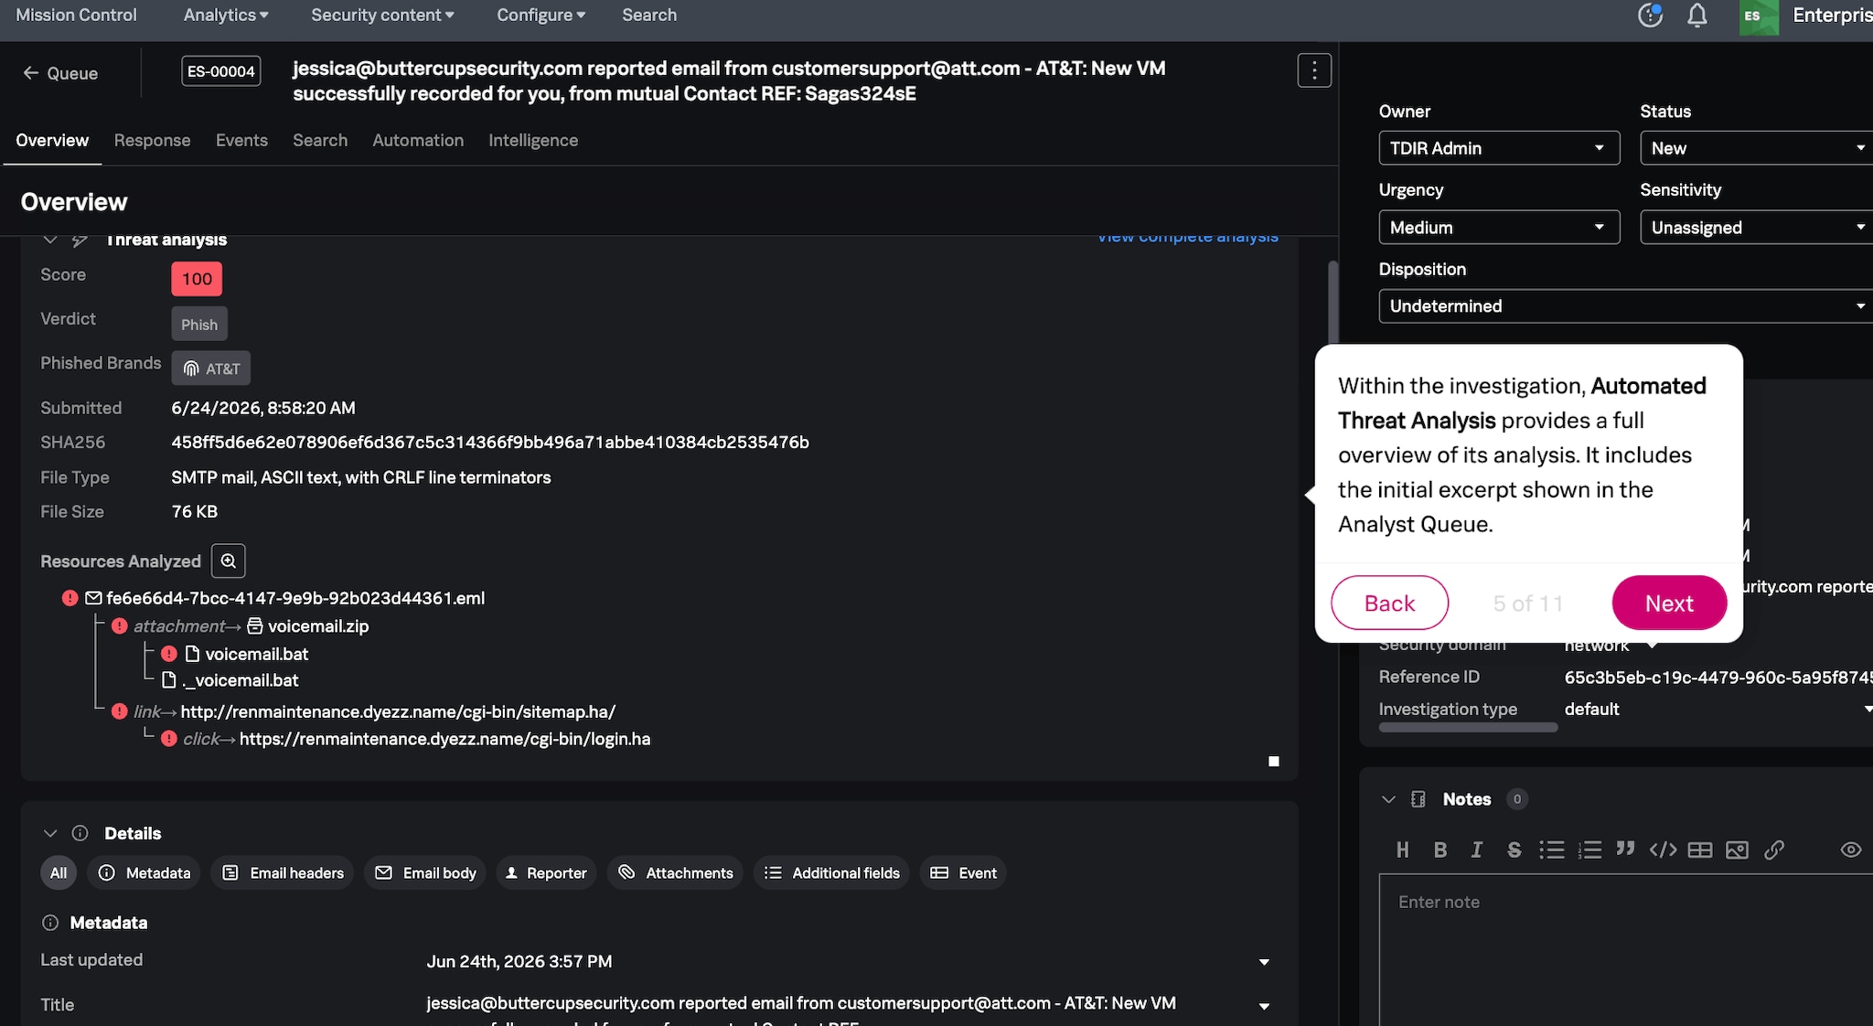Open the Analytics menu
The height and width of the screenshot is (1026, 1873).
point(226,15)
